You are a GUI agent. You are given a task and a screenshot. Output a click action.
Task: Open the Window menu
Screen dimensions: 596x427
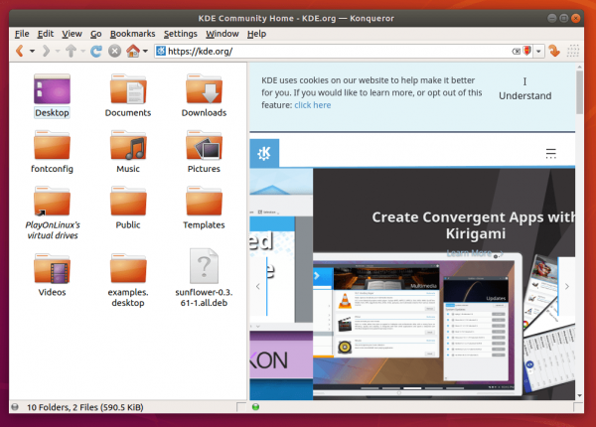223,34
